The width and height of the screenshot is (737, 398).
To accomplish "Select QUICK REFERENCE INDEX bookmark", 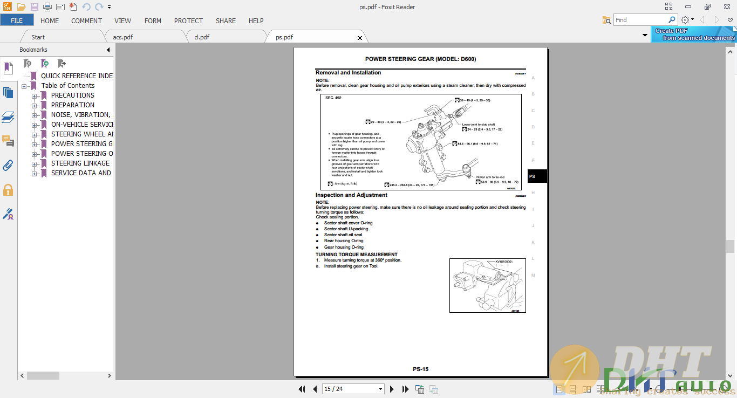I will coord(77,76).
